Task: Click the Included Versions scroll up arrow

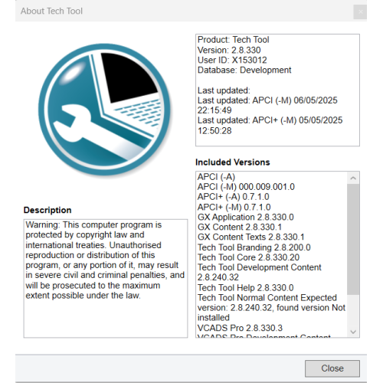Action: point(353,178)
